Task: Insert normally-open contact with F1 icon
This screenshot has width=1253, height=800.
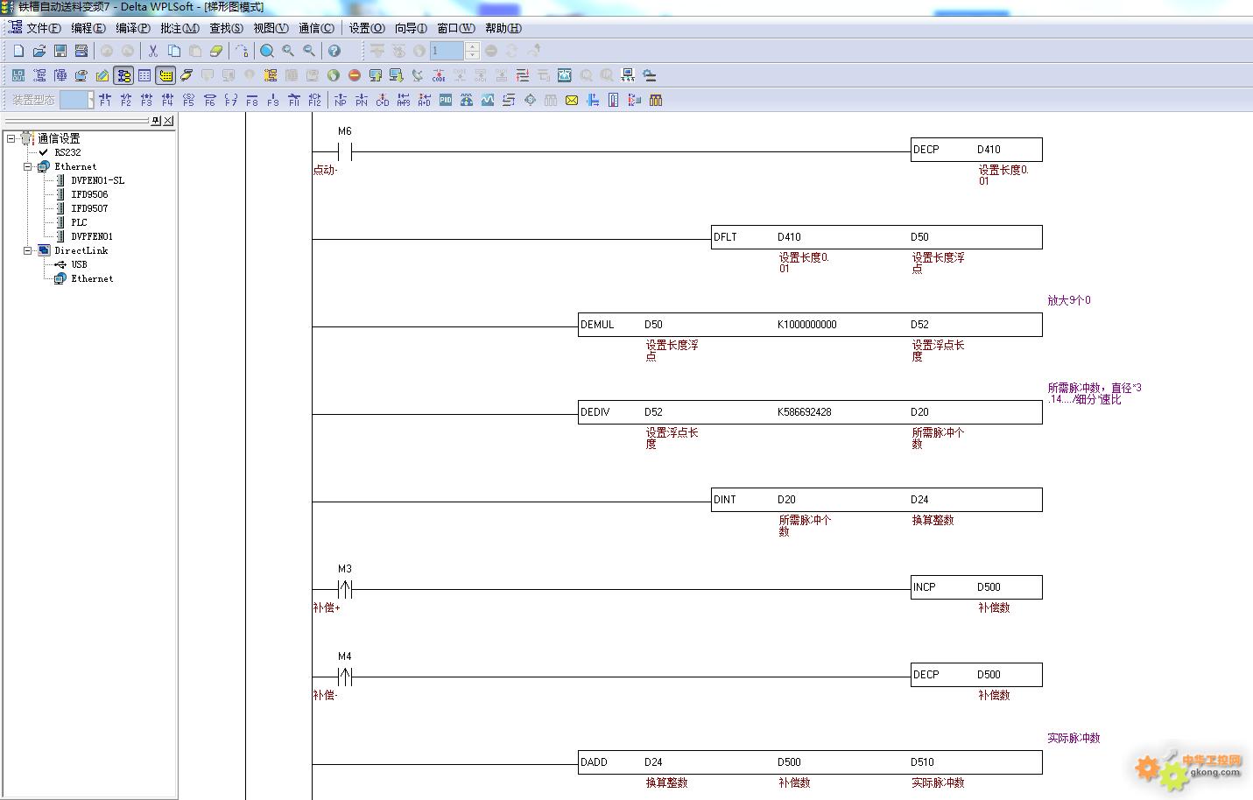Action: pyautogui.click(x=105, y=100)
